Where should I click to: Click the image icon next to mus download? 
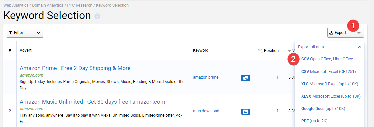[x=246, y=111]
